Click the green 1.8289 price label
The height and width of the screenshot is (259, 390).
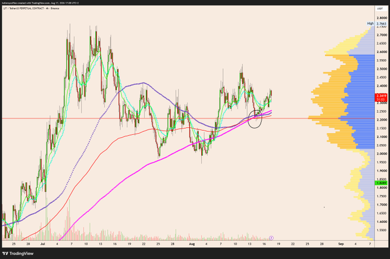point(381,183)
